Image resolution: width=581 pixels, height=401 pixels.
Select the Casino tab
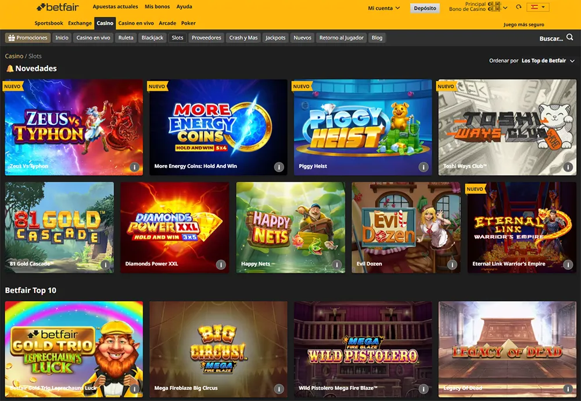[105, 23]
